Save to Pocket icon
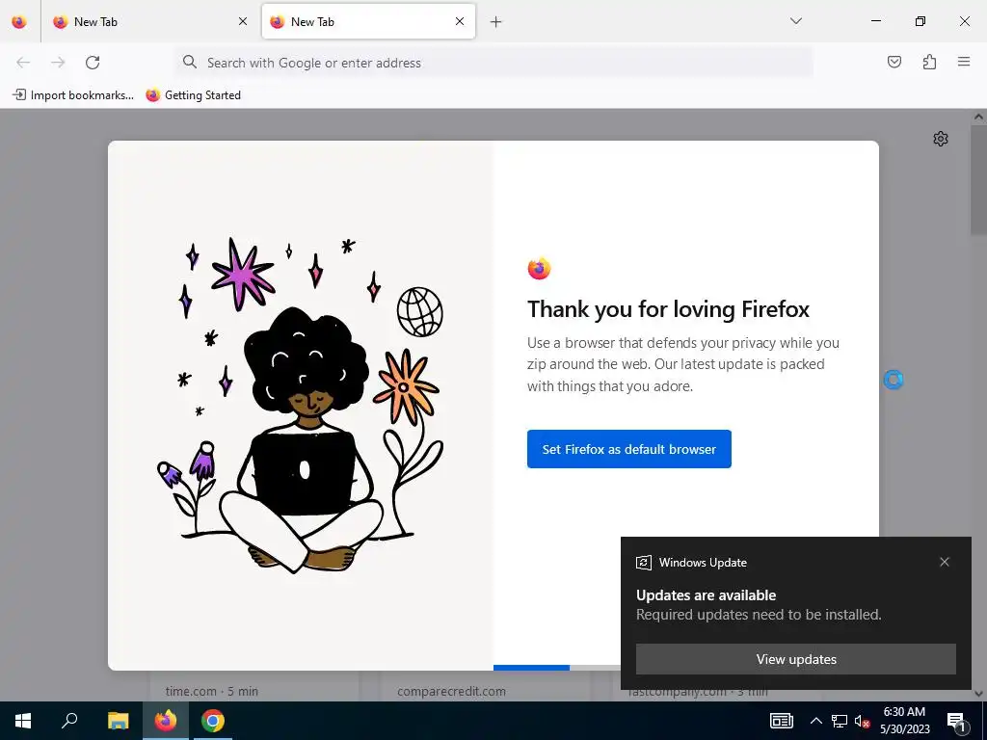Viewport: 987px width, 740px height. click(894, 62)
